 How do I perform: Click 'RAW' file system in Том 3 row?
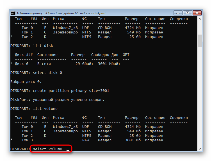[x=86, y=140]
